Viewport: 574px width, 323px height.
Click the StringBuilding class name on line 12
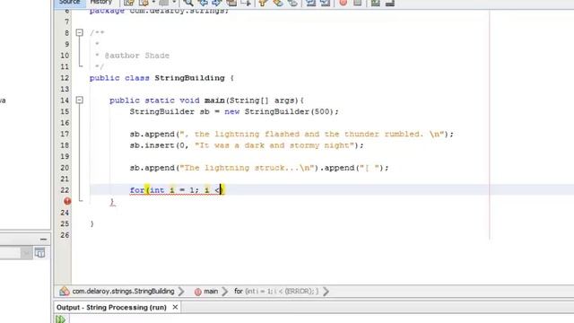pyautogui.click(x=189, y=78)
